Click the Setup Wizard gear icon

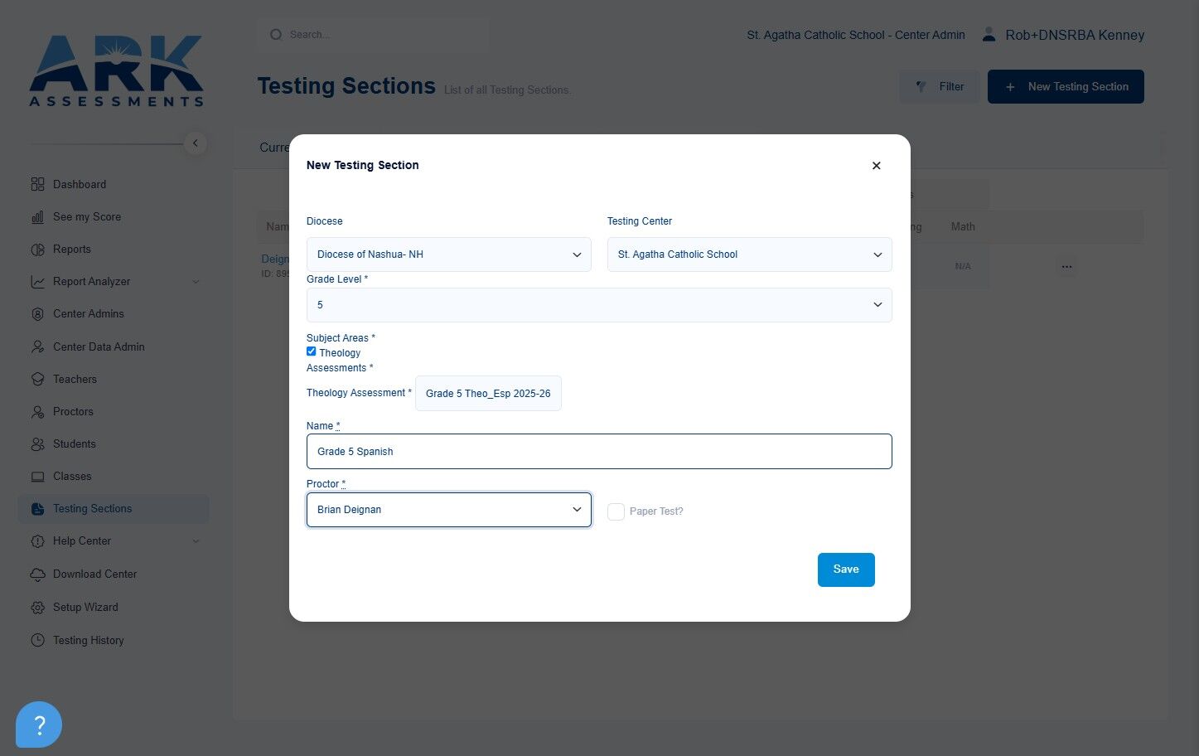[x=37, y=607]
